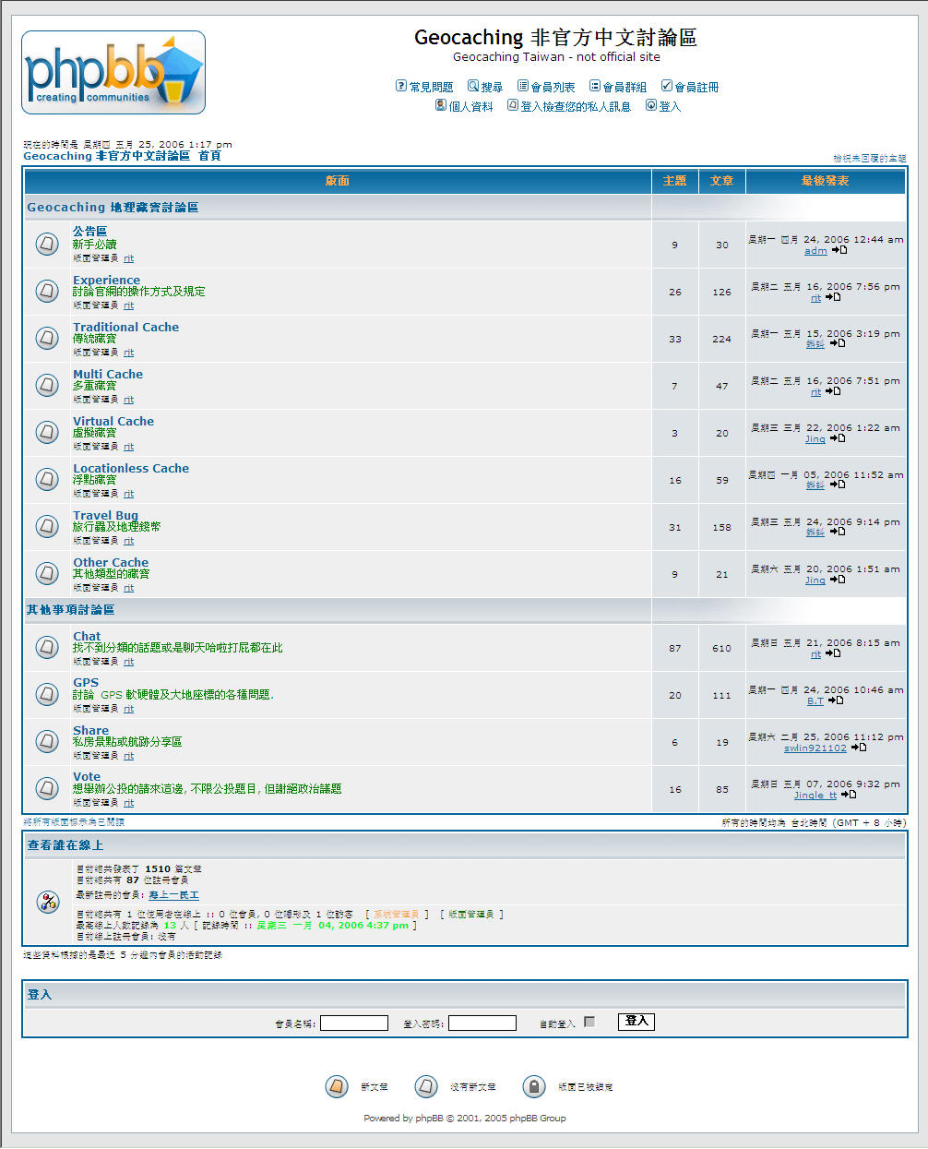Focus the 登入密碼 password input field
This screenshot has height=1149, width=928.
[x=482, y=1023]
